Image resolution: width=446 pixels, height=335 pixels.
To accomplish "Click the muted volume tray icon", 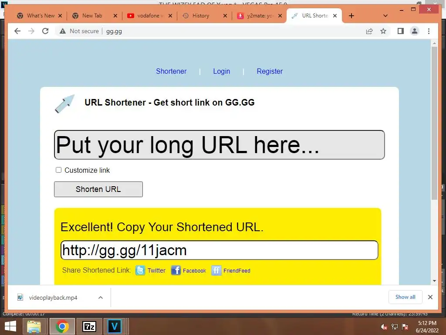I will [384, 327].
